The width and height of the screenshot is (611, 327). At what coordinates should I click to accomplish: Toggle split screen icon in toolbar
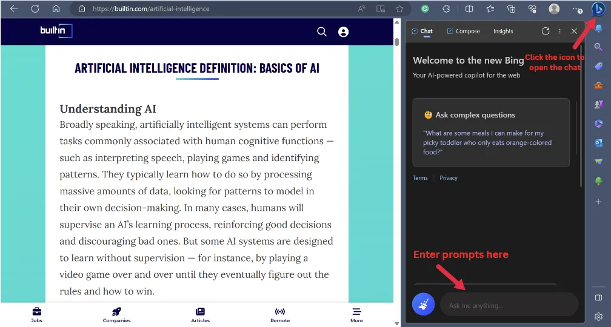click(469, 8)
